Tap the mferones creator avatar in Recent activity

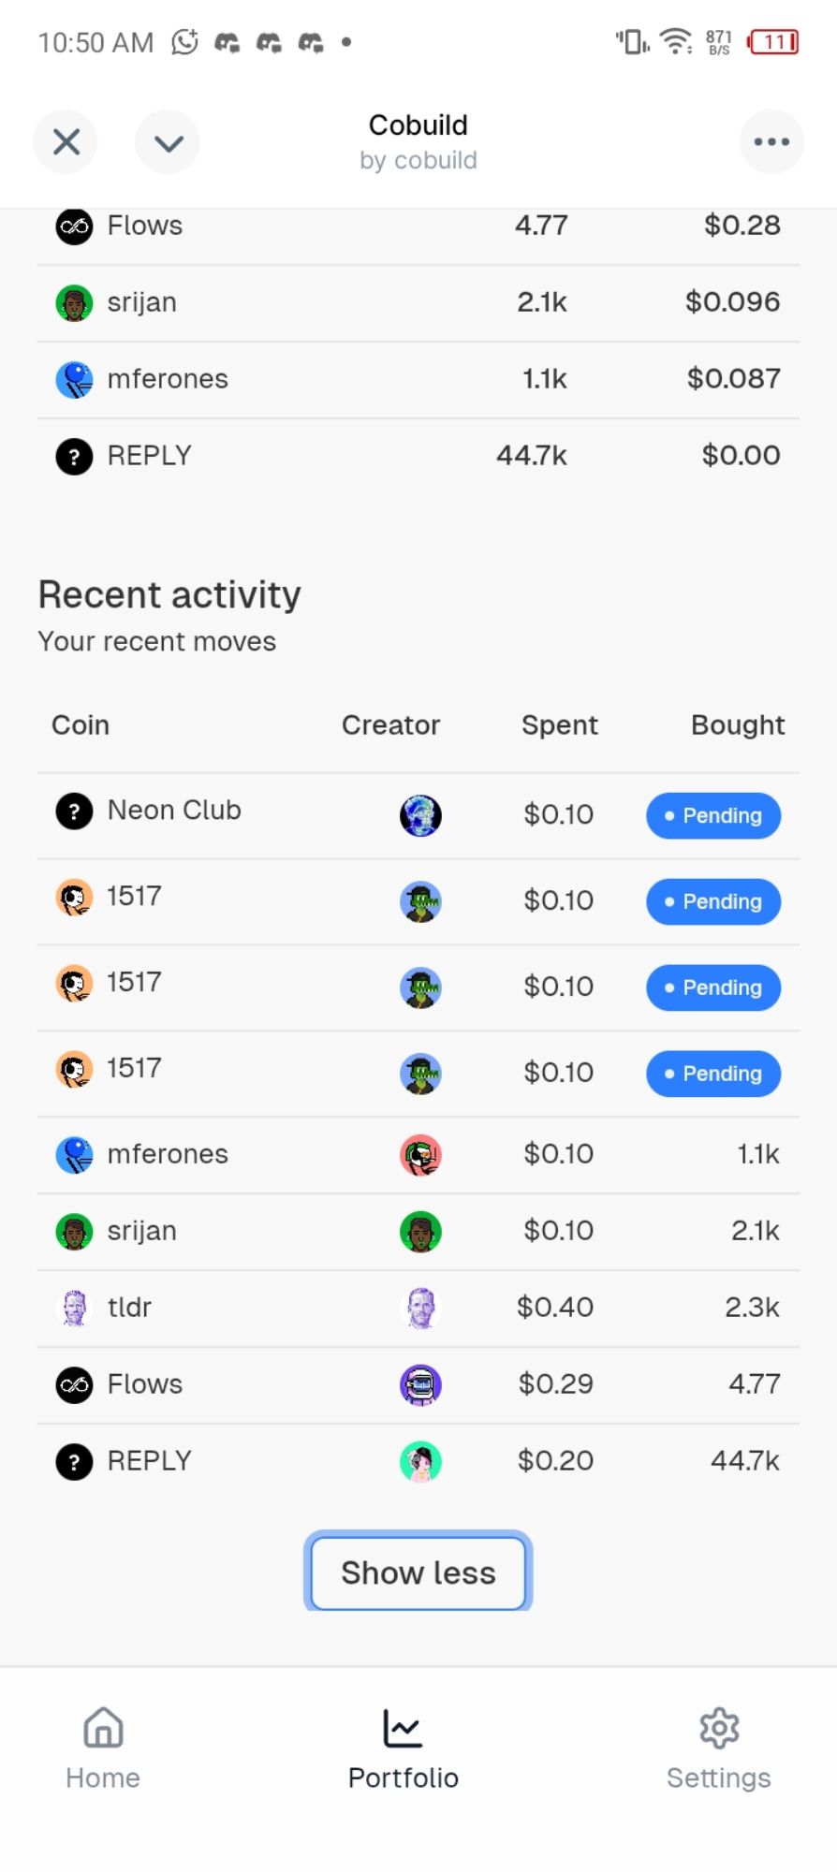tap(420, 1155)
